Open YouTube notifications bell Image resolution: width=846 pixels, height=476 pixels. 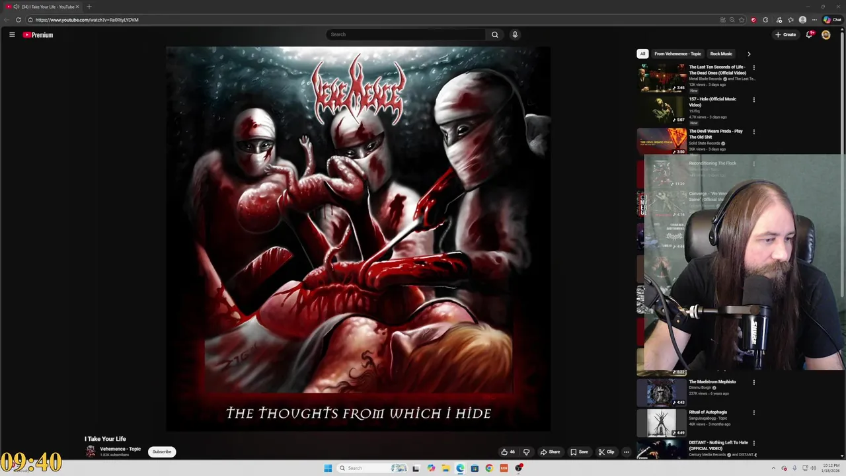pos(809,34)
